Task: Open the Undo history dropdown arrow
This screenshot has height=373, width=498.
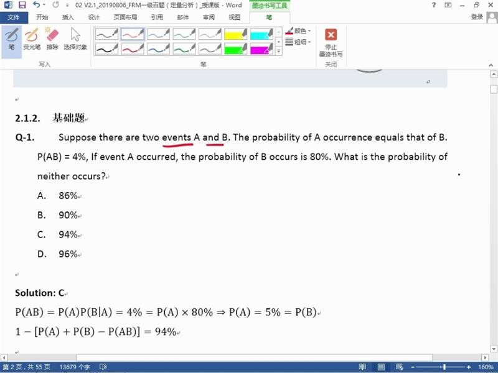Action: tap(44, 5)
